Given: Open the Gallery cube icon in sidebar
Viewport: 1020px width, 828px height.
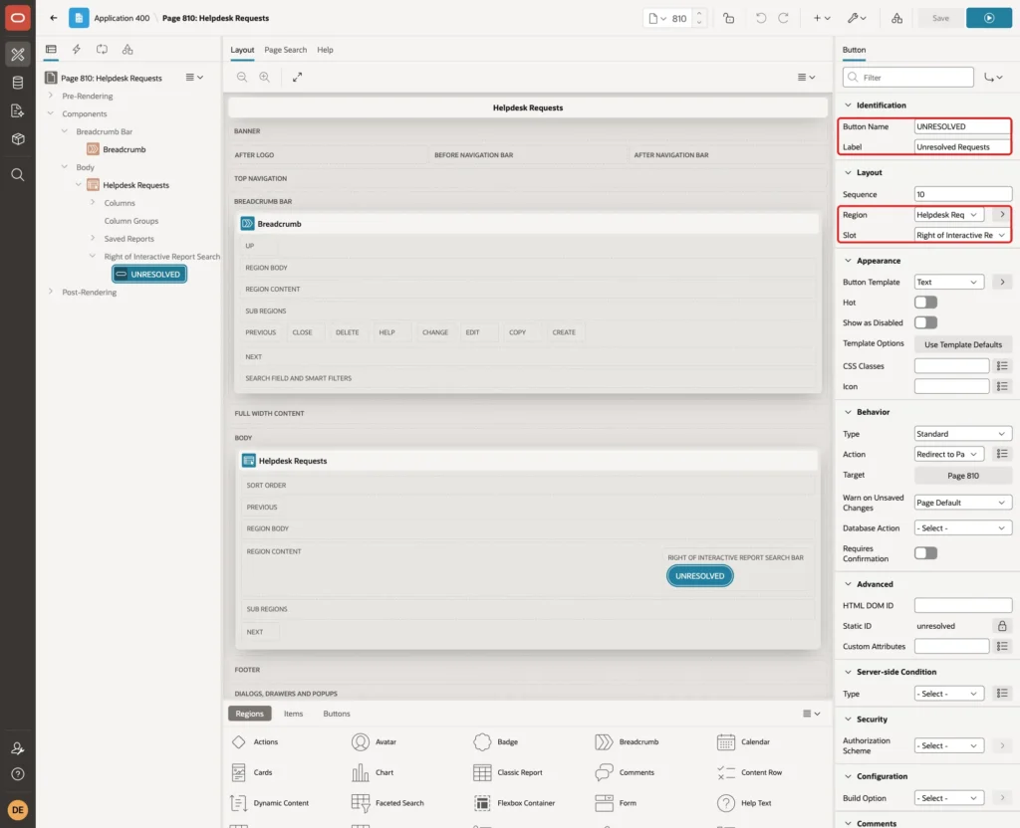Looking at the screenshot, I should (18, 139).
